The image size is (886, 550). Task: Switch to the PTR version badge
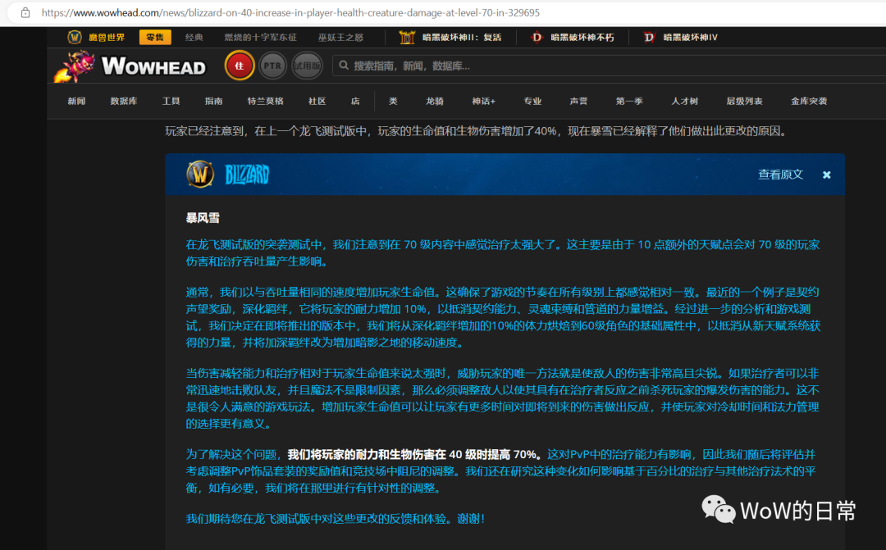coord(272,65)
